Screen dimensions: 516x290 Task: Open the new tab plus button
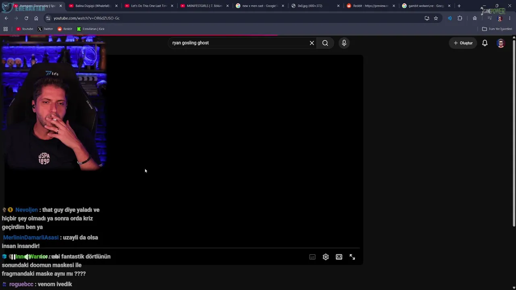[459, 6]
